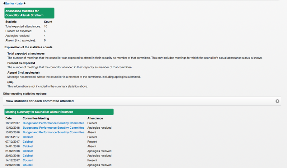The width and height of the screenshot is (287, 168).
Task: Open the Council meeting dated 14/12/2017
Action: point(28,160)
